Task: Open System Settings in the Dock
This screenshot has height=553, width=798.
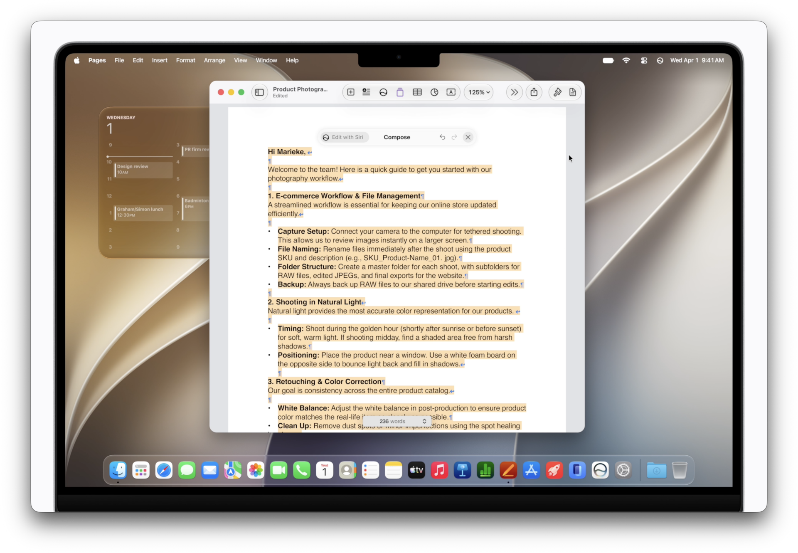Action: [x=623, y=470]
